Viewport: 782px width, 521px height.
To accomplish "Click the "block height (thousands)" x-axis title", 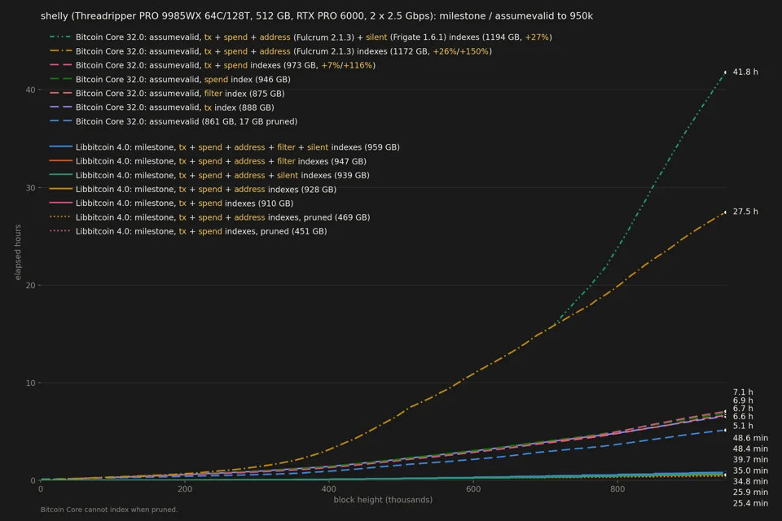I will [383, 500].
